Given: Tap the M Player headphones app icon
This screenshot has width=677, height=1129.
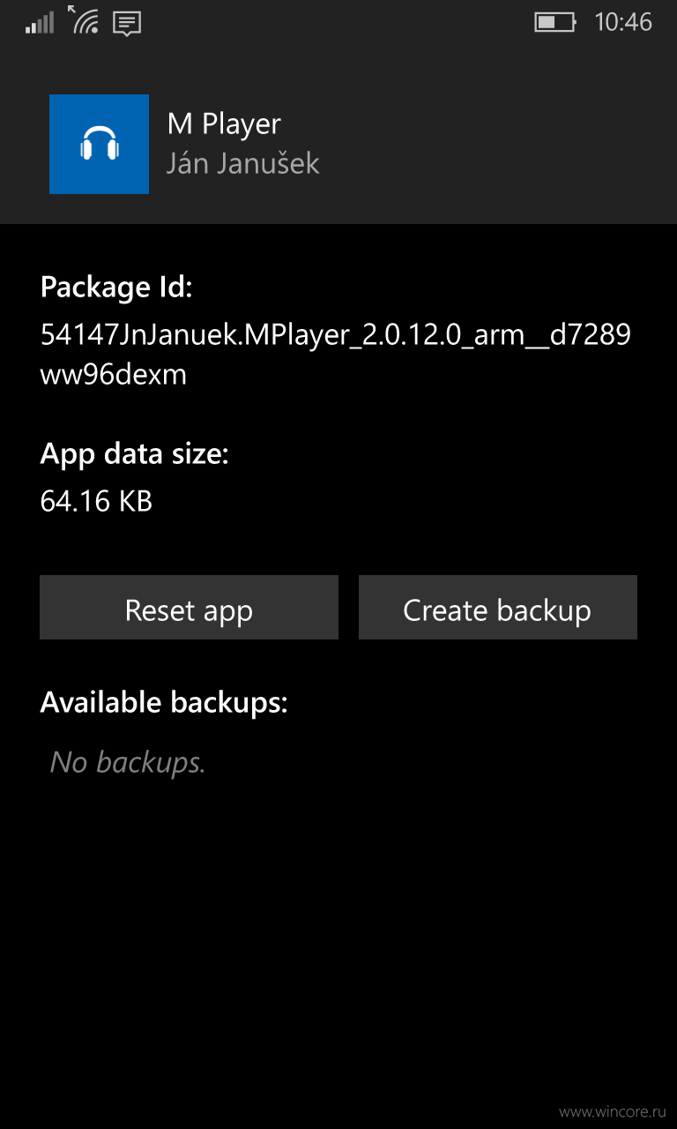Looking at the screenshot, I should tap(99, 144).
